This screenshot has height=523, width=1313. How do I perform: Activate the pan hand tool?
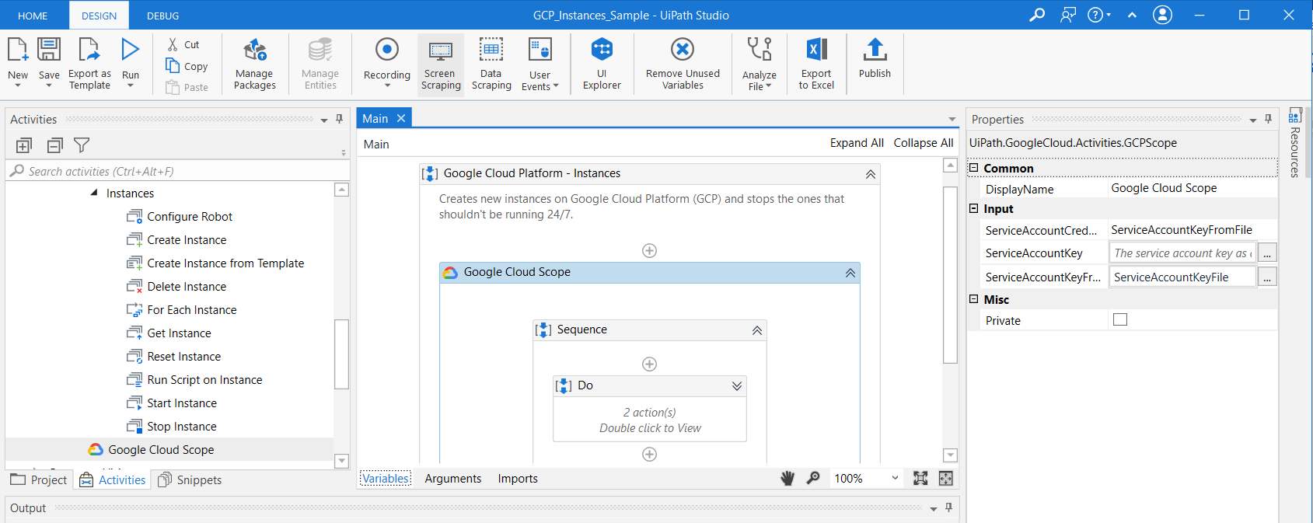click(787, 479)
